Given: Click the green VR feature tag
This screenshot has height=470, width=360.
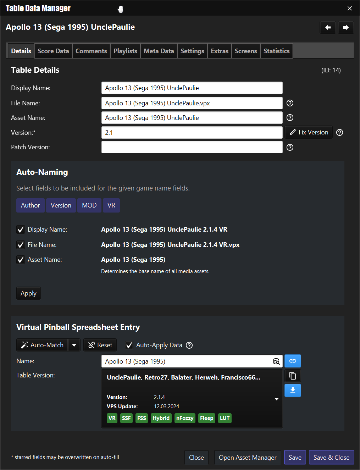Looking at the screenshot, I should tap(112, 418).
